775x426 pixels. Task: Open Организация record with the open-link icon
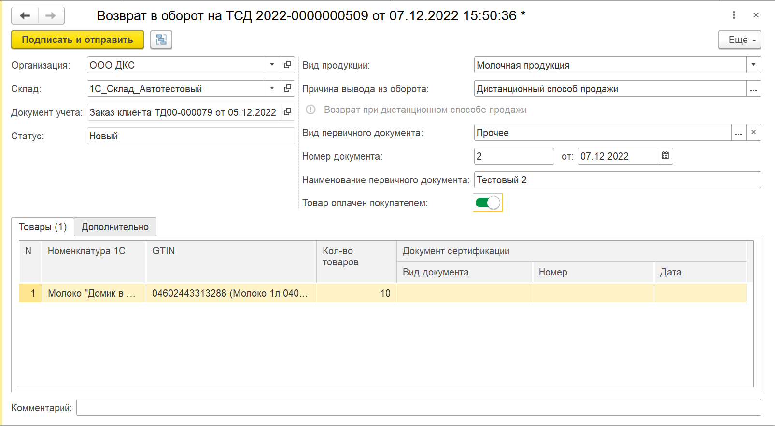287,65
